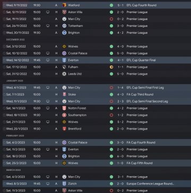This screenshot has height=193, width=191.
Task: Click the yellow draw indicator for Fulham match
Action: click(x=111, y=67)
